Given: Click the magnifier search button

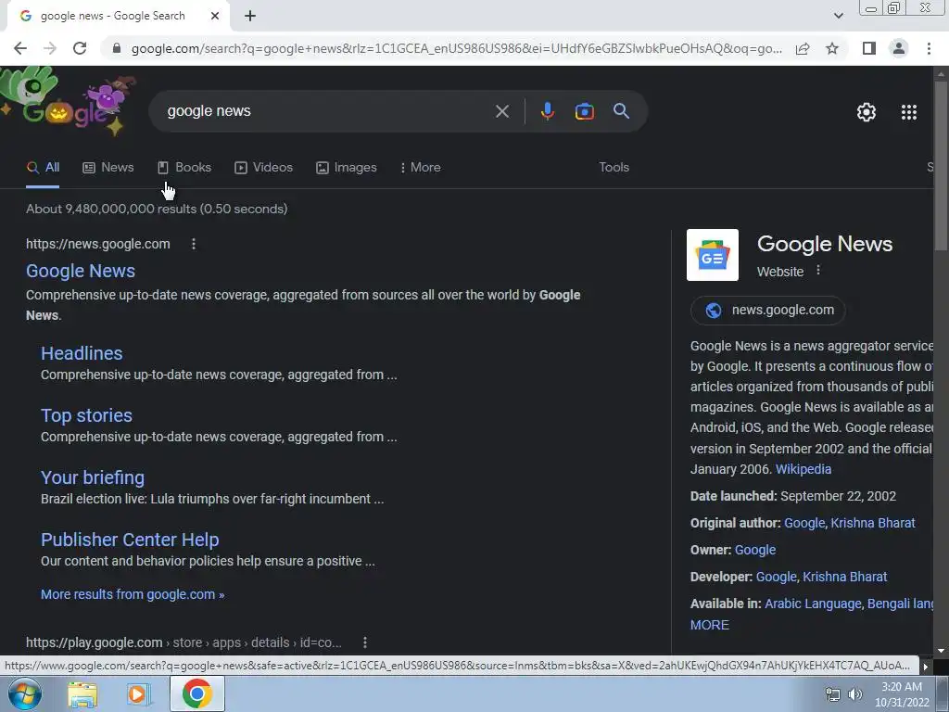Looking at the screenshot, I should [621, 111].
